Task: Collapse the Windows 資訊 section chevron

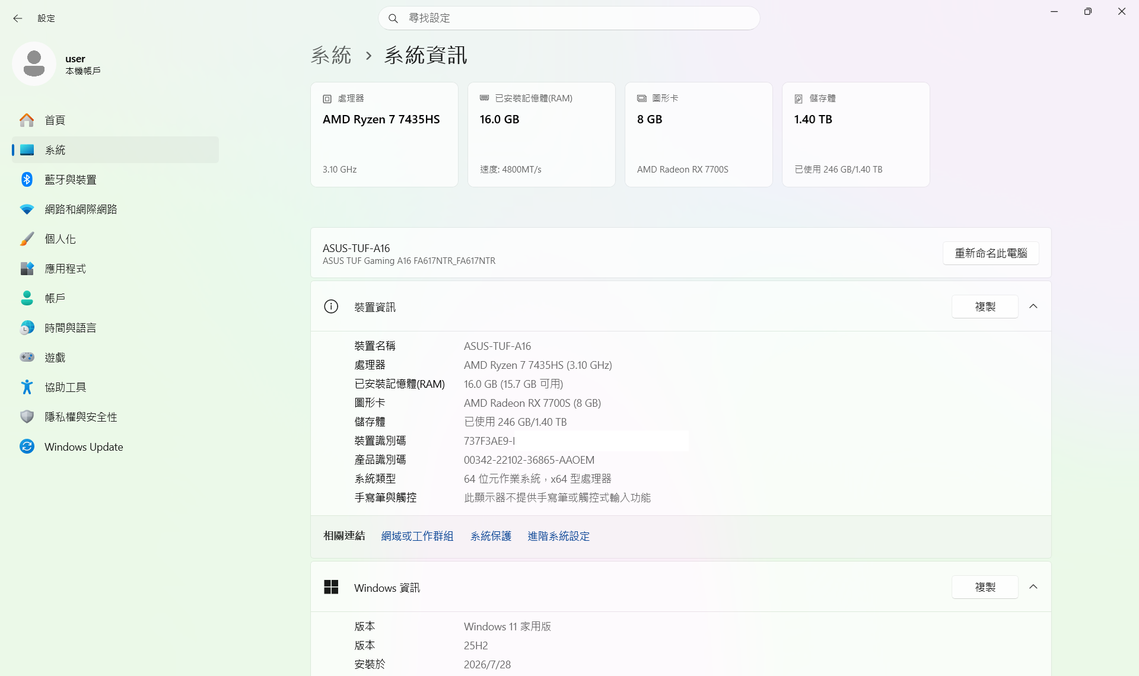Action: (1033, 587)
